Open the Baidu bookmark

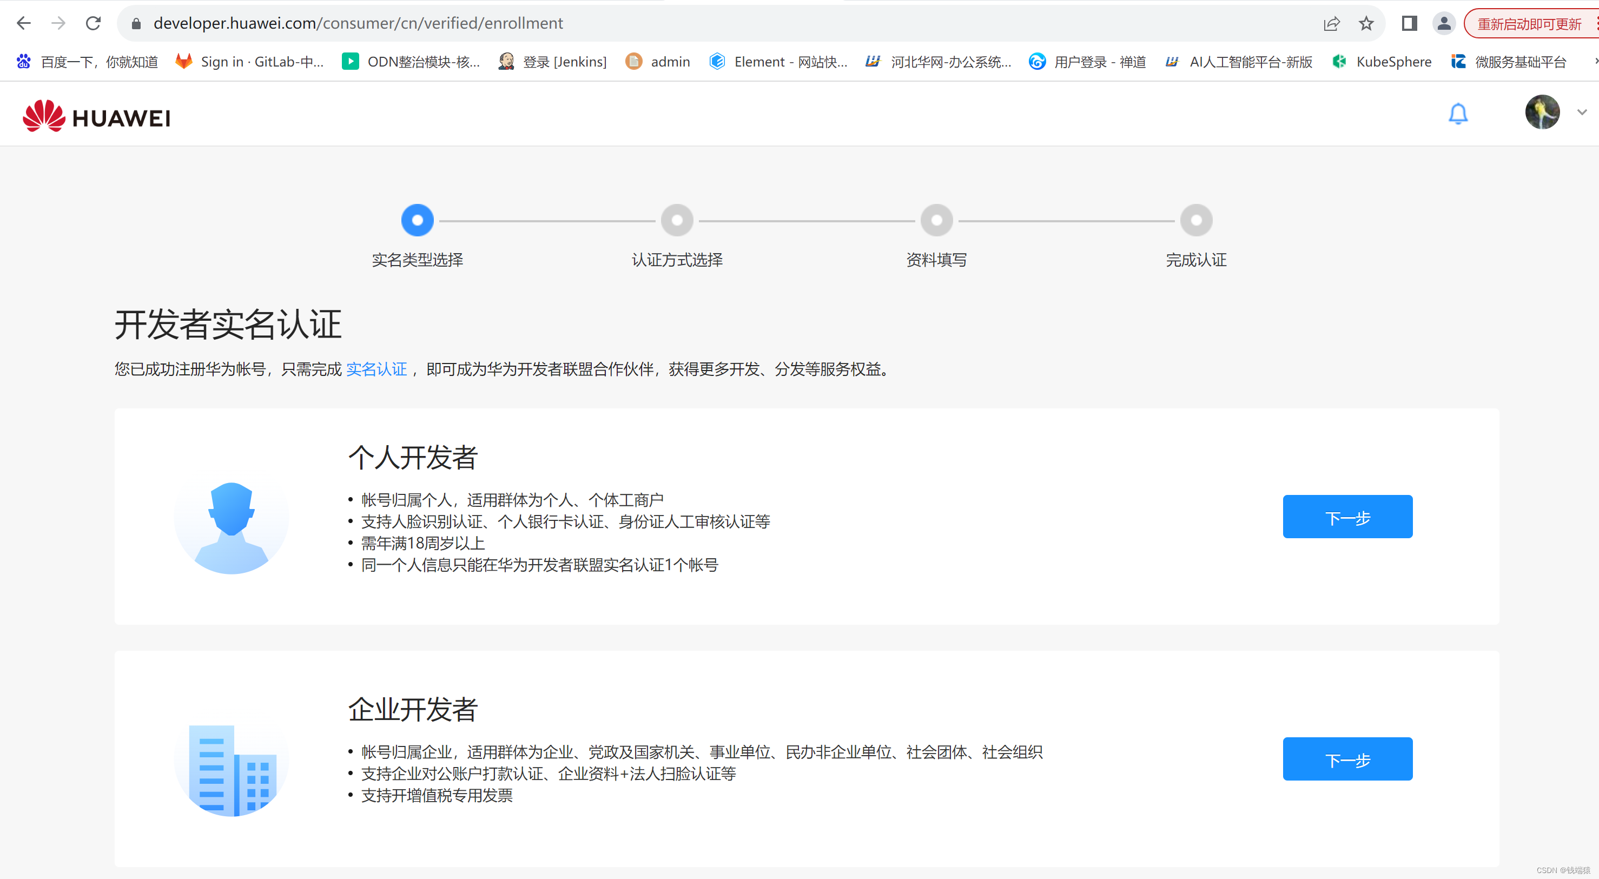point(87,62)
